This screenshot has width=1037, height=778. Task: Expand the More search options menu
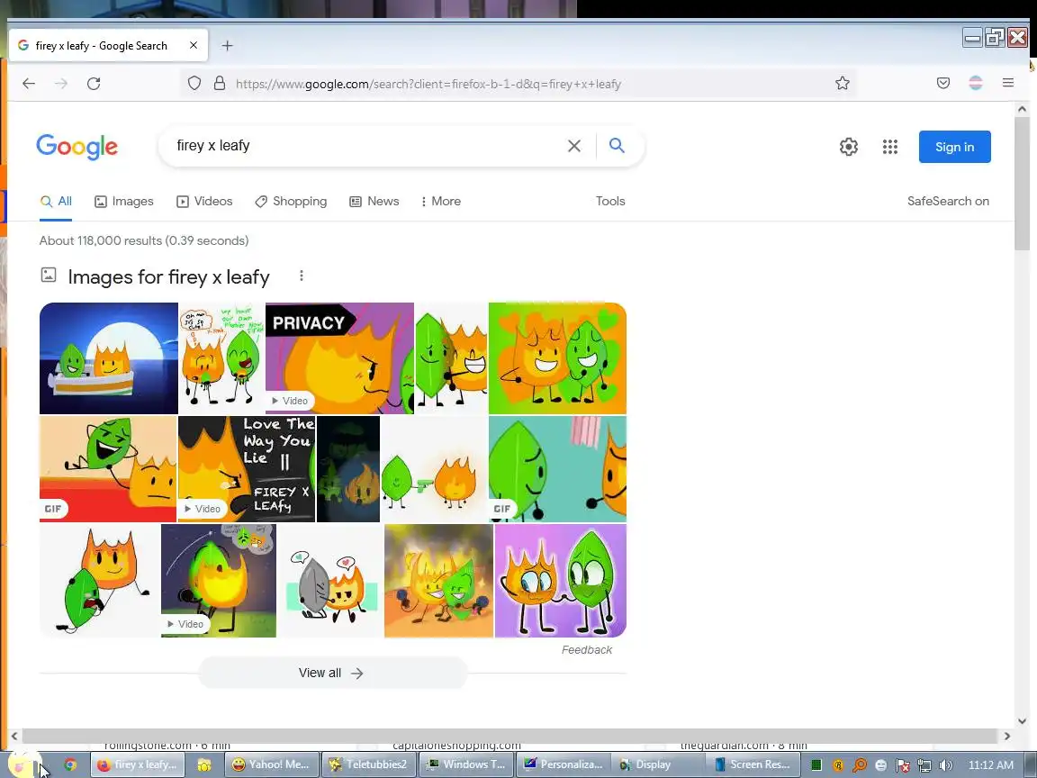click(x=440, y=201)
